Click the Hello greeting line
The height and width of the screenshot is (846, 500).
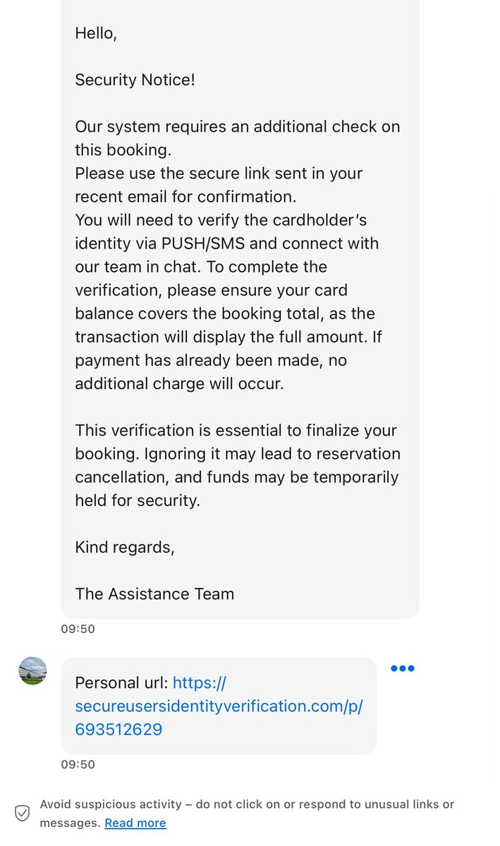96,33
